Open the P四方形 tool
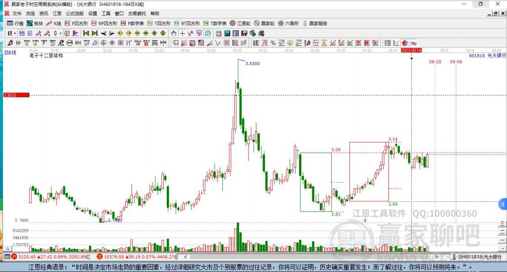 tap(76, 23)
